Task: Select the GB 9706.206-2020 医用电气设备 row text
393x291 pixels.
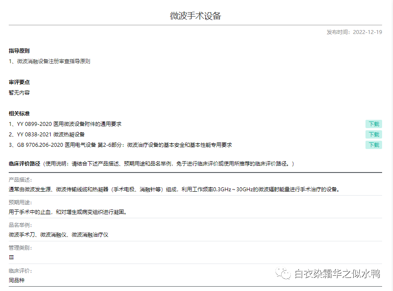Action: point(121,145)
